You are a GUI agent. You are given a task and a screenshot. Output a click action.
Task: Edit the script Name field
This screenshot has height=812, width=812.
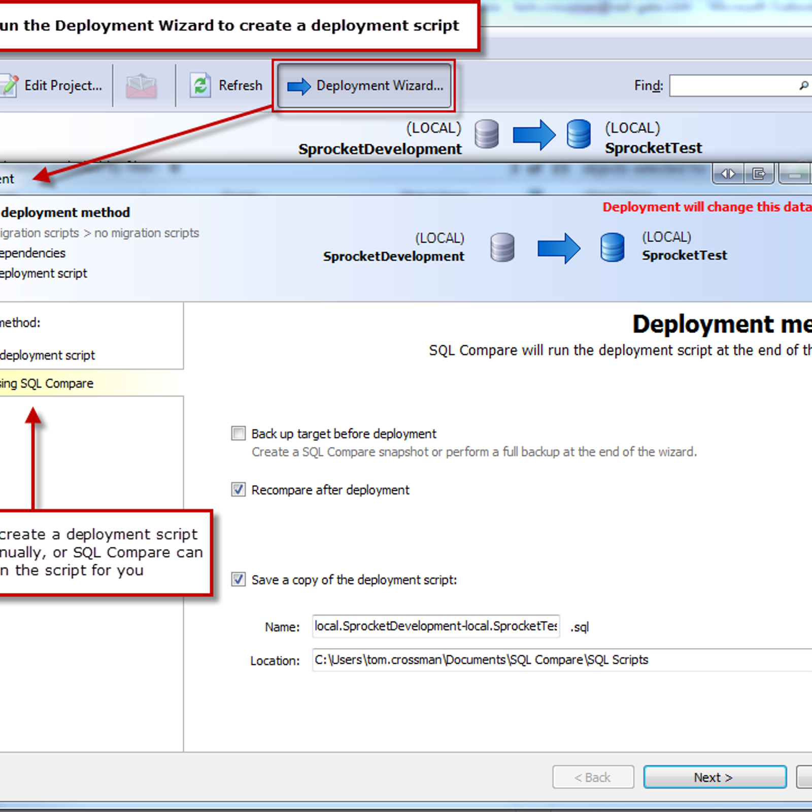436,626
